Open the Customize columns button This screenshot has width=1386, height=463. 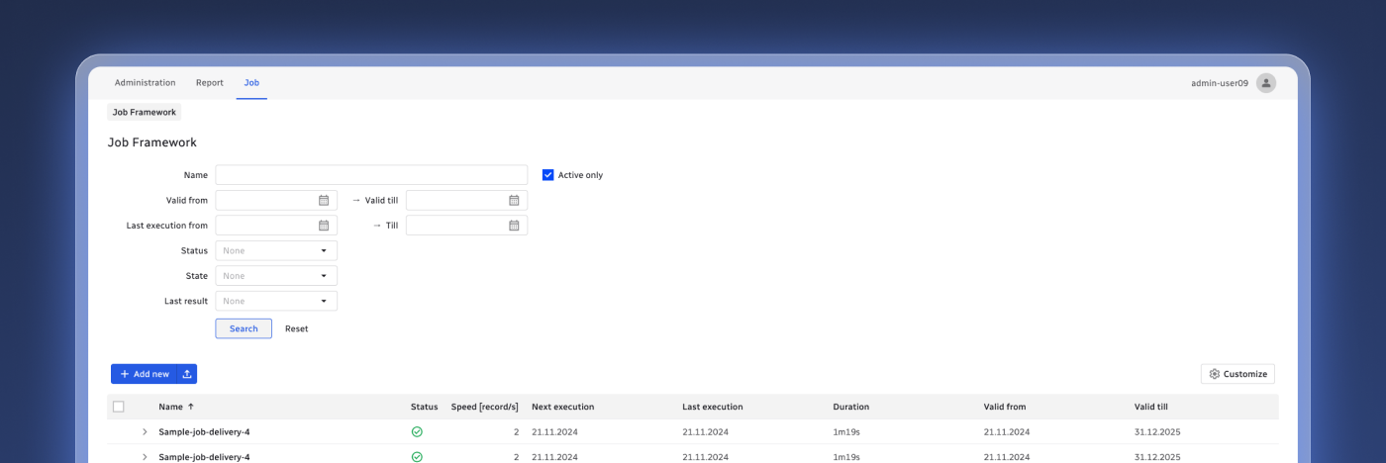click(x=1237, y=374)
